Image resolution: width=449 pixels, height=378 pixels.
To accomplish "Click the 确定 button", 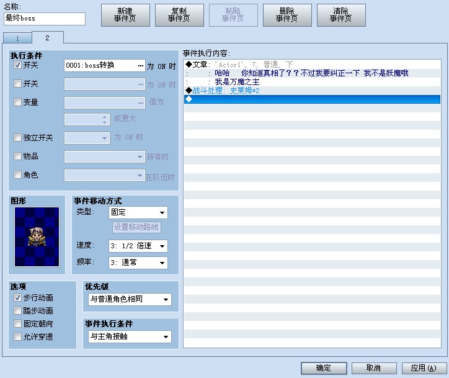I will [x=324, y=368].
